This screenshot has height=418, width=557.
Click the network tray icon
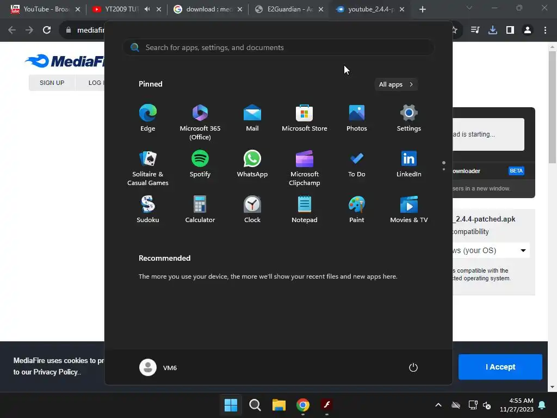tap(473, 405)
